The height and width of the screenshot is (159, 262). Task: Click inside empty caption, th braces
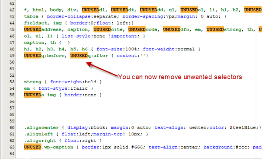pyautogui.click(x=65, y=42)
